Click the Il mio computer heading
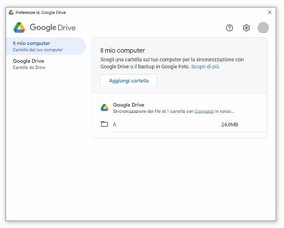284x228 pixels. pyautogui.click(x=122, y=50)
